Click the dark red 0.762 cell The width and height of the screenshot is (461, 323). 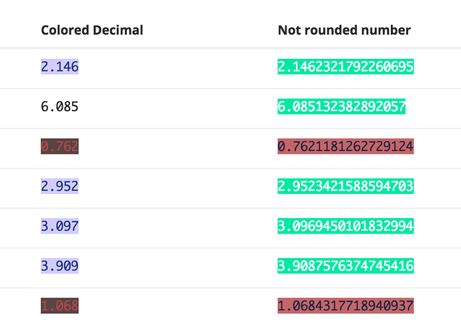coord(59,146)
